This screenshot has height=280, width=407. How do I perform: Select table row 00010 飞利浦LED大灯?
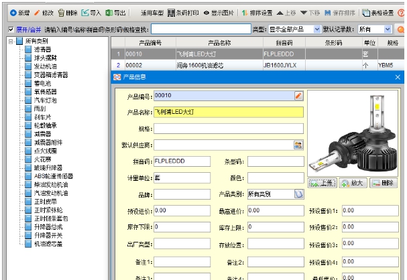coord(257,54)
